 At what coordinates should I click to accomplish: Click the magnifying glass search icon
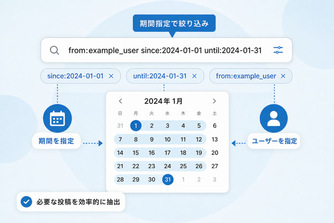pos(54,51)
